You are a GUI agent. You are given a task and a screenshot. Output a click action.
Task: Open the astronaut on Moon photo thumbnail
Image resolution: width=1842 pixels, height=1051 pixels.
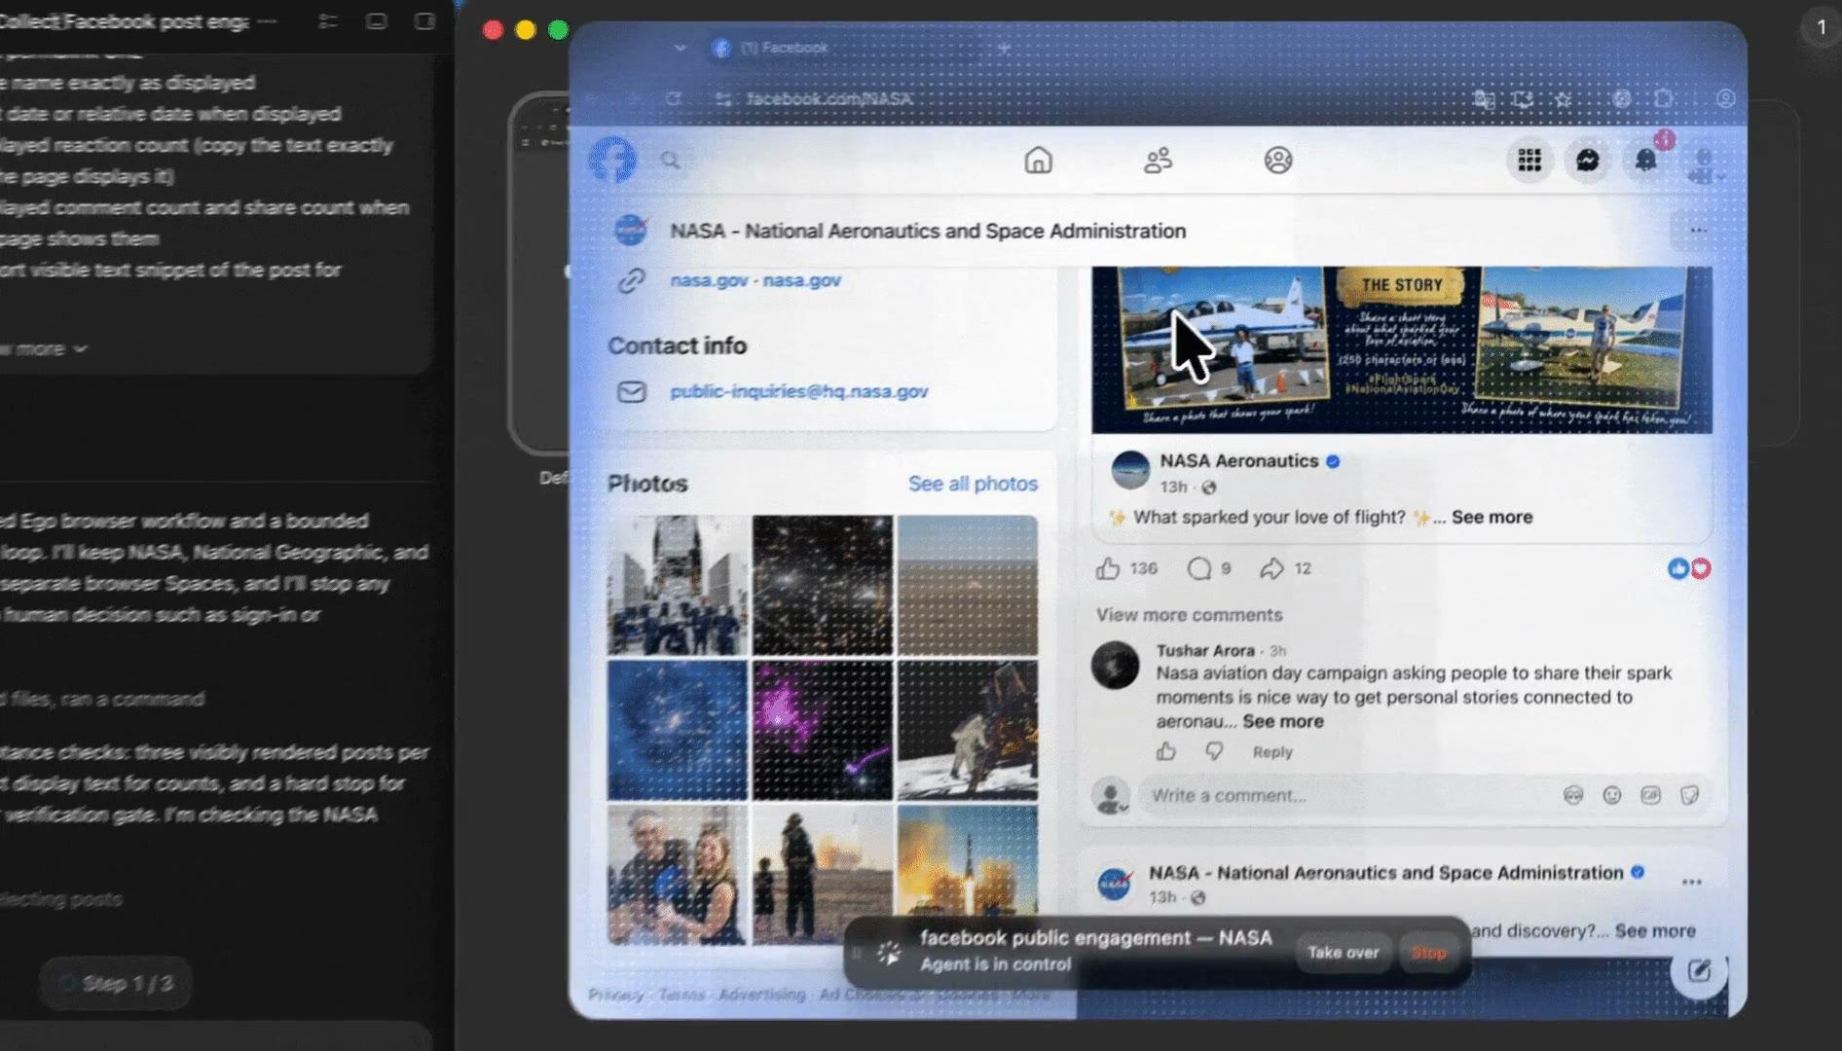point(967,730)
